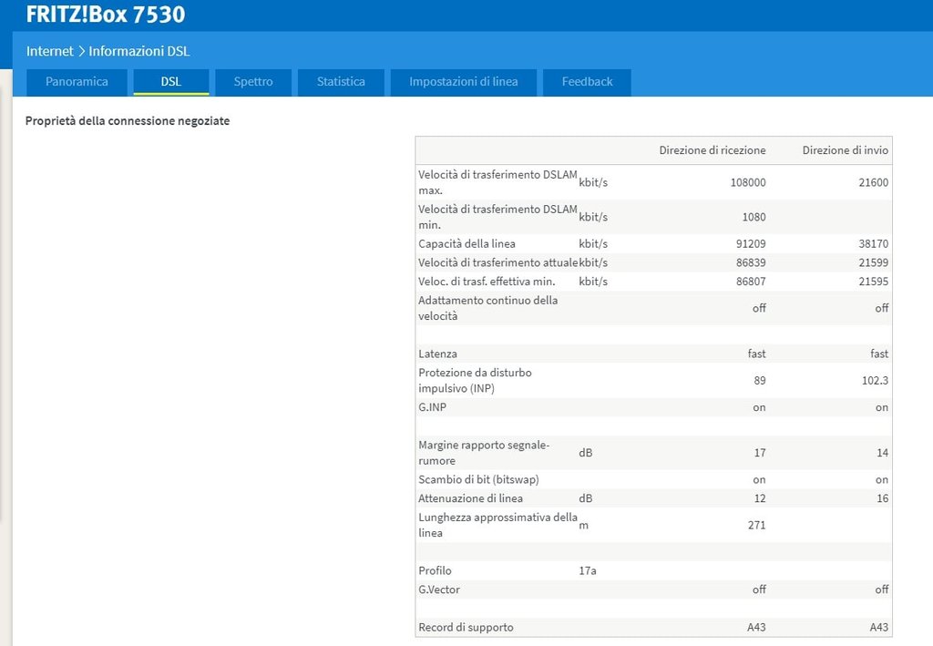The height and width of the screenshot is (646, 933).
Task: Click the Capacità della linea row label
Action: [x=466, y=243]
